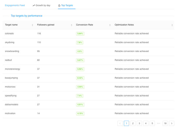
Task: Click the Growth by day chart icon
Action: pos(34,5)
